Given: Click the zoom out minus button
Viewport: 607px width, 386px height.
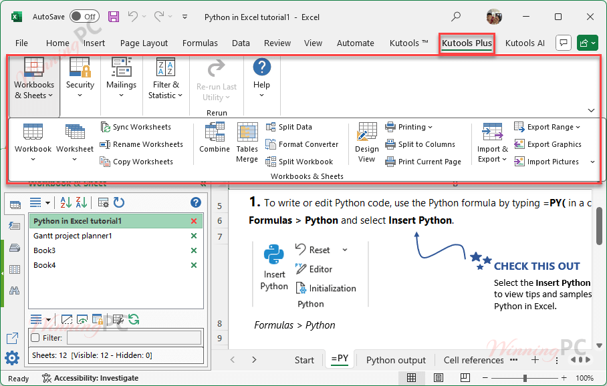Looking at the screenshot, I should [485, 377].
